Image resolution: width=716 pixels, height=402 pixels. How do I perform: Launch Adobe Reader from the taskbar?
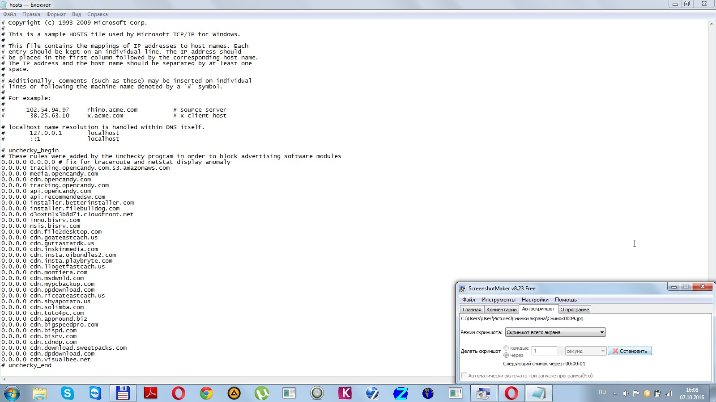[151, 393]
